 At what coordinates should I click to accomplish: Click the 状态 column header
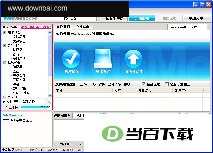(x=125, y=90)
